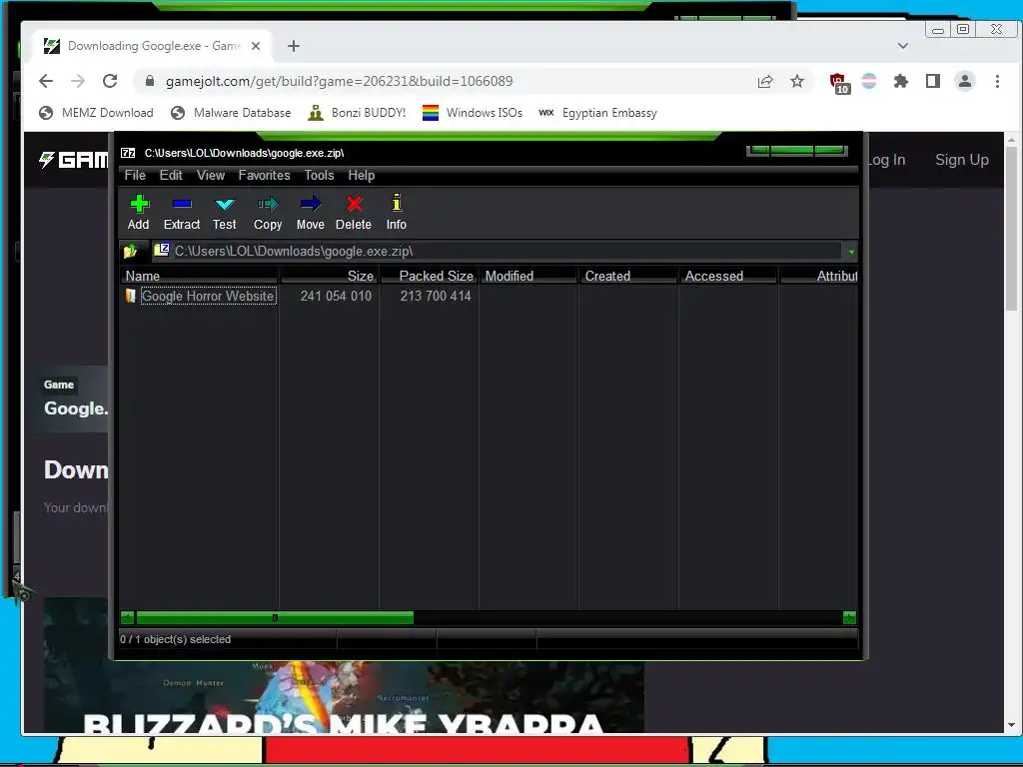This screenshot has width=1023, height=767.
Task: Click Chrome forward arrow
Action: [78, 81]
